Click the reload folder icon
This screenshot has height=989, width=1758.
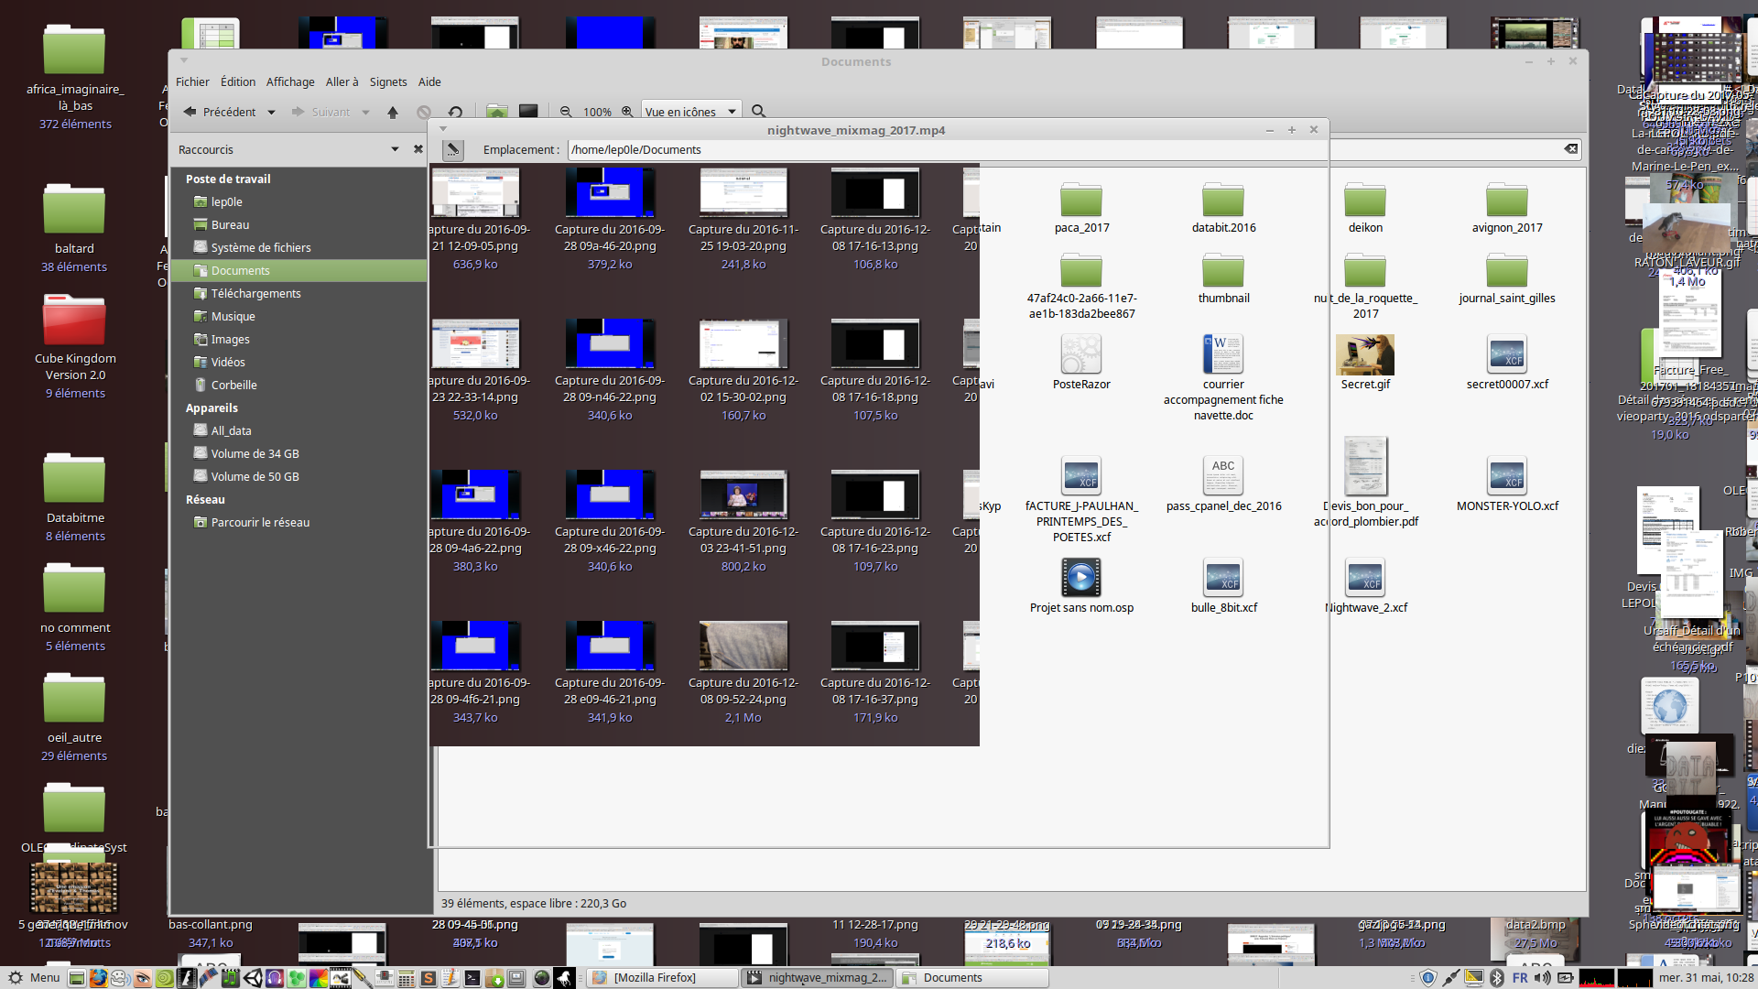click(455, 112)
